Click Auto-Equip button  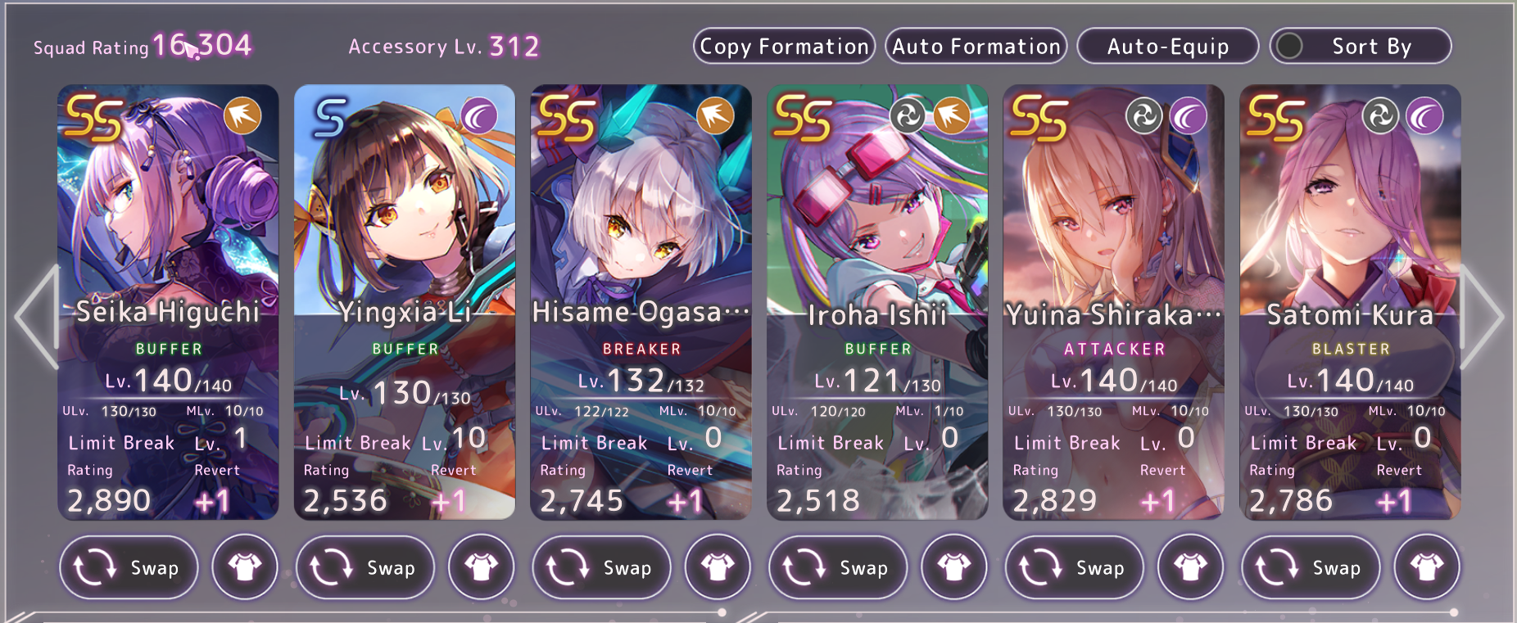pyautogui.click(x=1168, y=46)
